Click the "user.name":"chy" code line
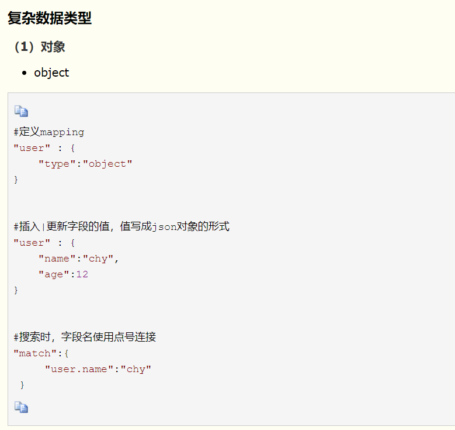Viewport: 455px width, 430px height. (98, 369)
